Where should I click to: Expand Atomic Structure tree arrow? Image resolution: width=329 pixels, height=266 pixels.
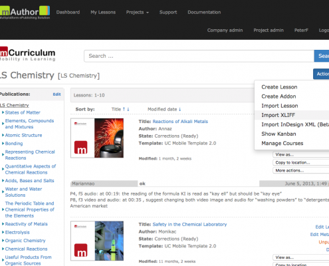coord(3,135)
